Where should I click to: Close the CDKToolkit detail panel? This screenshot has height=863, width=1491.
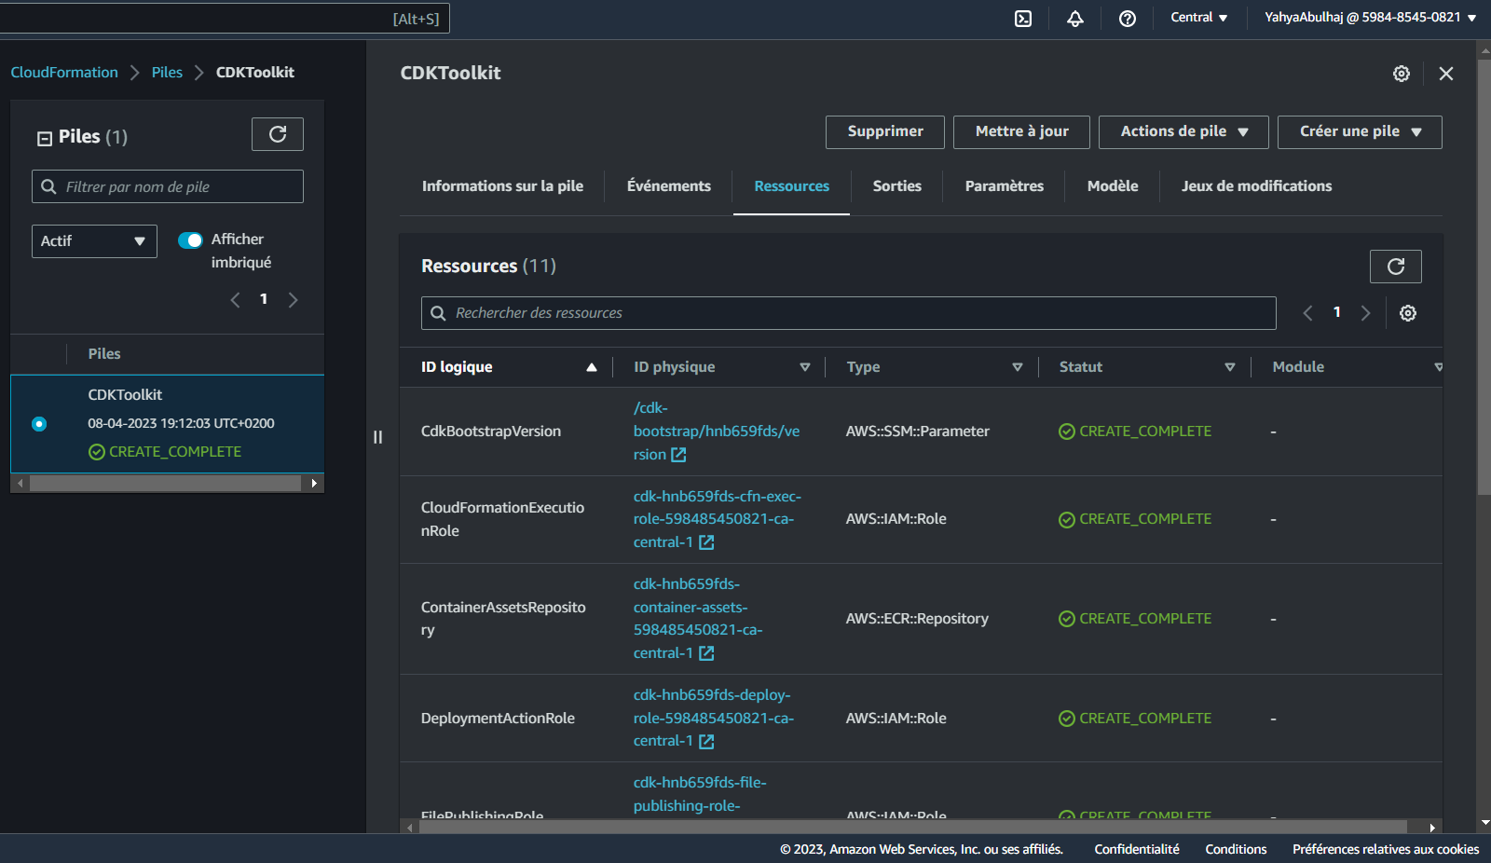point(1446,74)
